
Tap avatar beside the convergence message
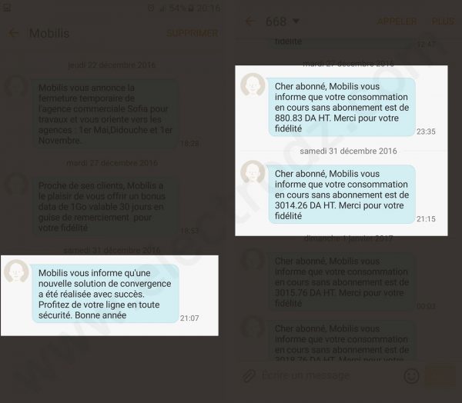point(16,271)
